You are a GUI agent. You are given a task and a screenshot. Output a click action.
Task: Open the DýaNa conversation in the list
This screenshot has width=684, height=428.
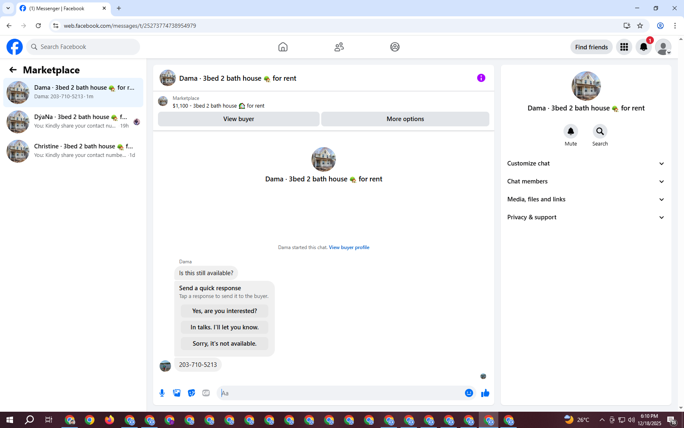73,122
